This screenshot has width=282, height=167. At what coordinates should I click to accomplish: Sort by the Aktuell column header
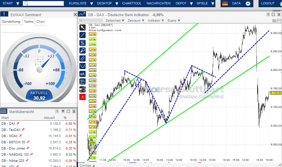click(49, 118)
